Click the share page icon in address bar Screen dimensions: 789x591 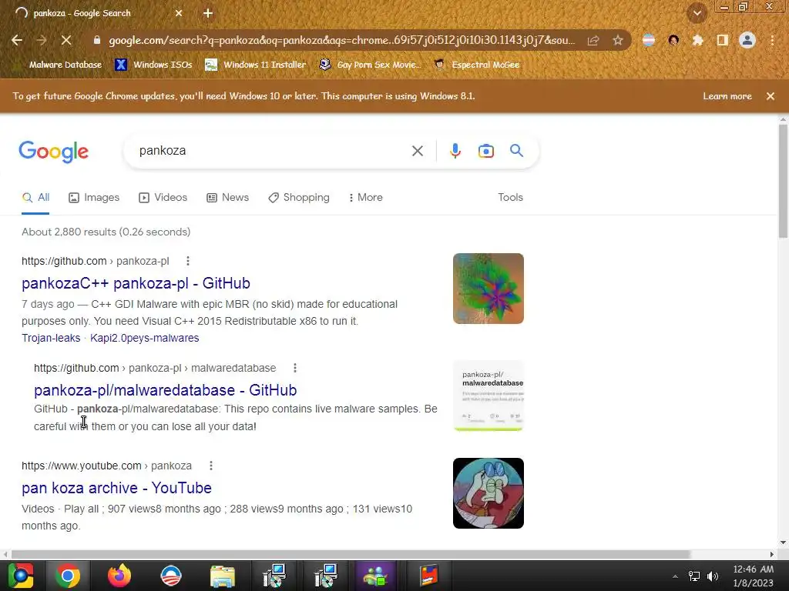593,40
